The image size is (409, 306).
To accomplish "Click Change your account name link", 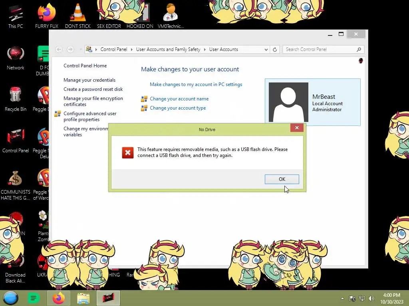I will pyautogui.click(x=179, y=99).
